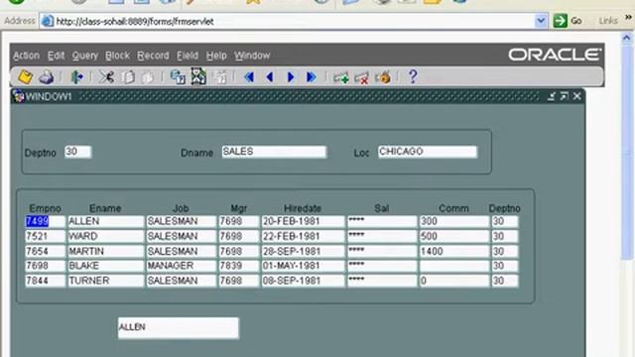Go to previous block double-arrow icon

pos(249,77)
